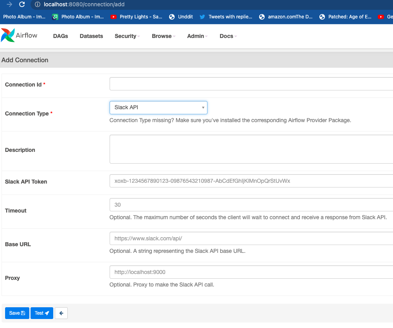The image size is (393, 328).
Task: Save the connection with Save button
Action: (17, 313)
